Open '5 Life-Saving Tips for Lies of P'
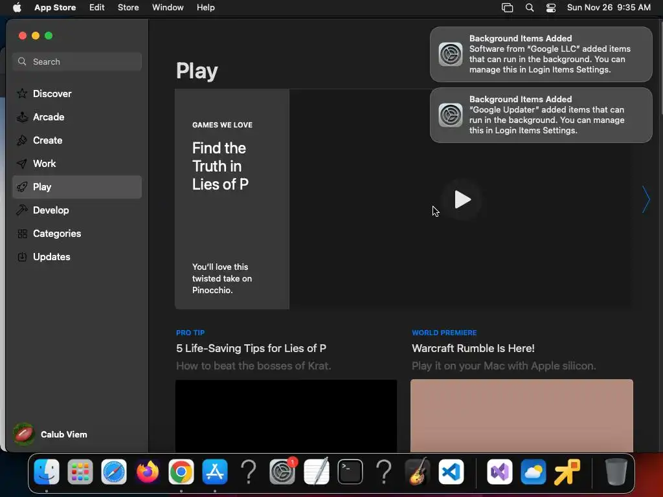 point(251,348)
